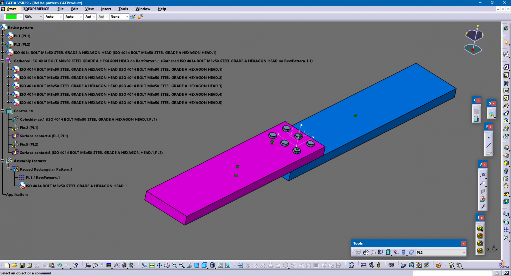This screenshot has width=511, height=276.
Task: Open the zoom percentage dropdown showing 50%
Action: (x=41, y=17)
